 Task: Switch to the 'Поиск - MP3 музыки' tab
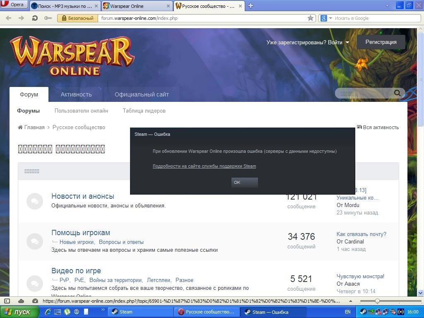[x=65, y=6]
